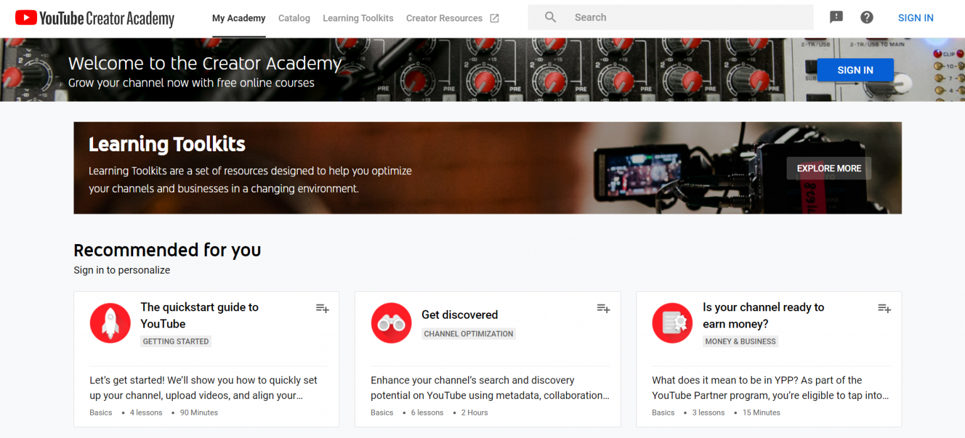
Task: Go to the Learning Toolkits tab
Action: coord(358,18)
